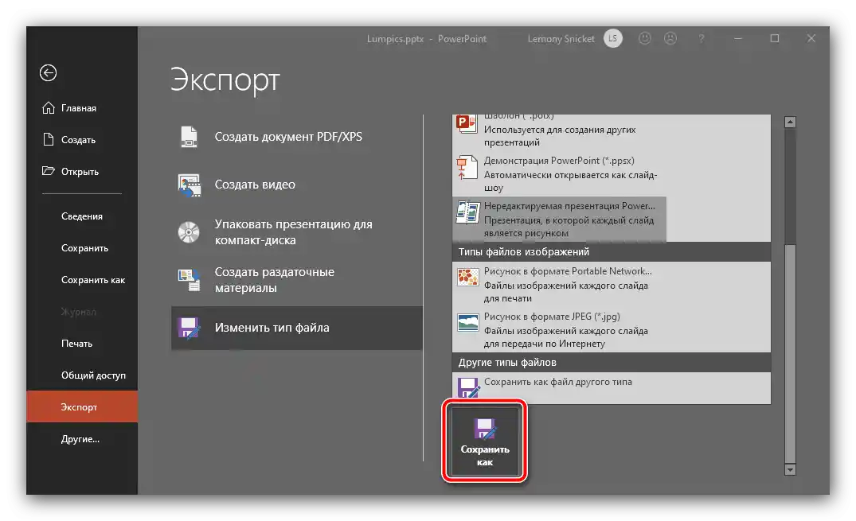Viewport: 856px width, 521px height.
Task: Select Сохранить как файл другого типа
Action: pos(559,387)
